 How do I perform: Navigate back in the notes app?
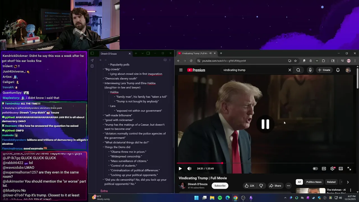pos(100,60)
